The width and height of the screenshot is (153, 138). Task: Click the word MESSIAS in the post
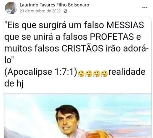point(125,25)
